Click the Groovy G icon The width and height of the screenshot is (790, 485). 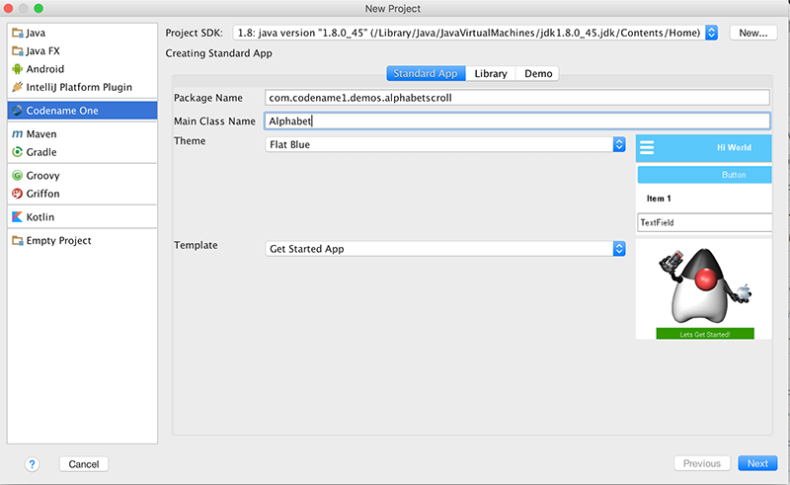(18, 176)
